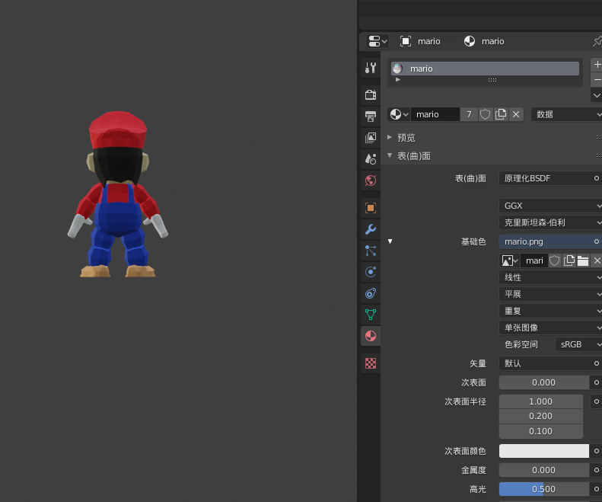The width and height of the screenshot is (602, 502).
Task: Unlink the mario material
Action: [x=516, y=114]
